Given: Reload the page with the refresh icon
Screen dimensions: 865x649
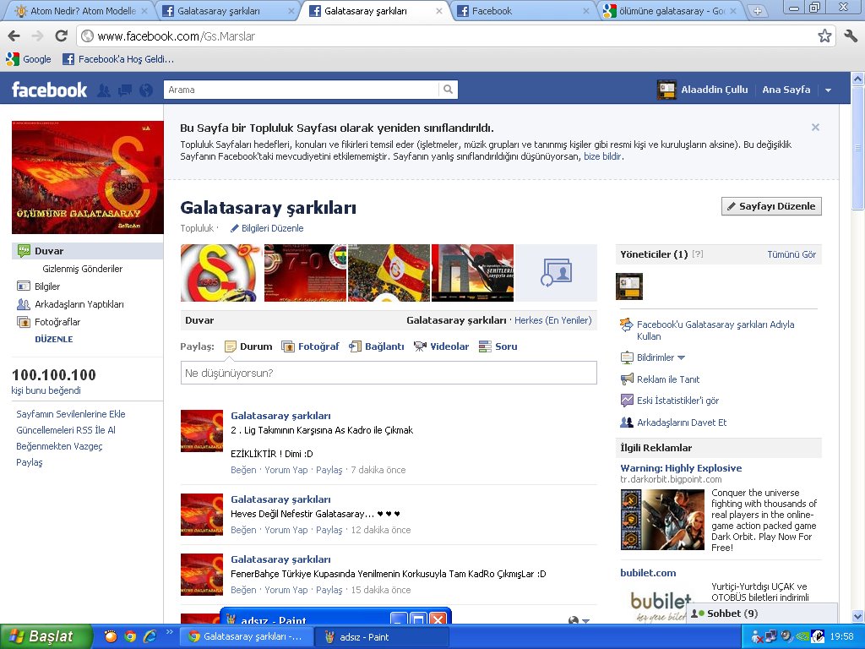Looking at the screenshot, I should 61,36.
